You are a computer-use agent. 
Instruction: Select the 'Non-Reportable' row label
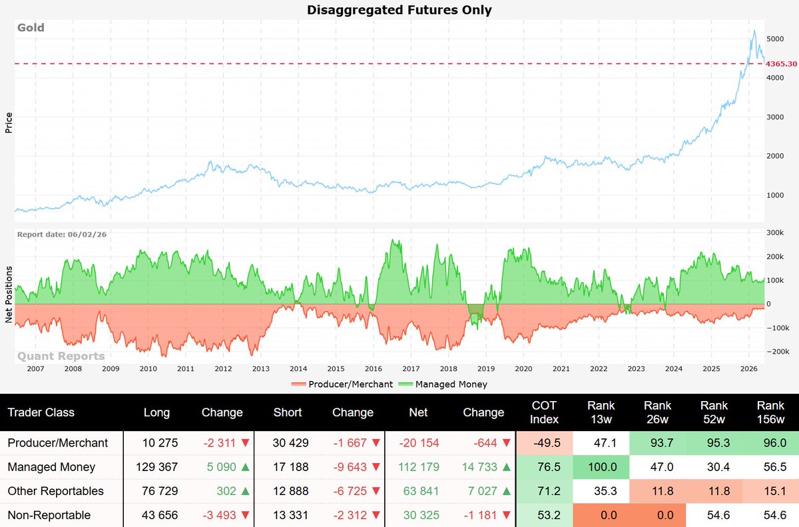click(49, 515)
